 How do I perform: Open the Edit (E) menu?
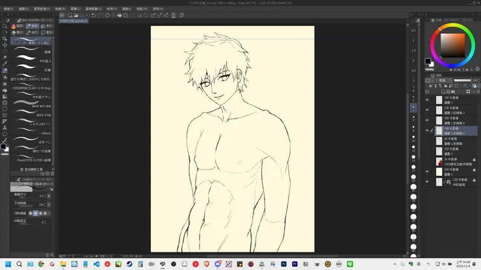click(23, 9)
